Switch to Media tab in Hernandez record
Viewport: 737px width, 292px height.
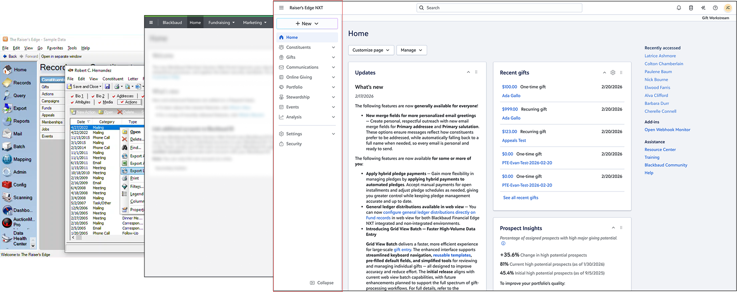point(105,102)
